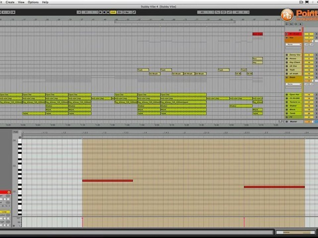318x238 pixels.
Task: Click the arrangement loop brace
Action: click(175, 22)
